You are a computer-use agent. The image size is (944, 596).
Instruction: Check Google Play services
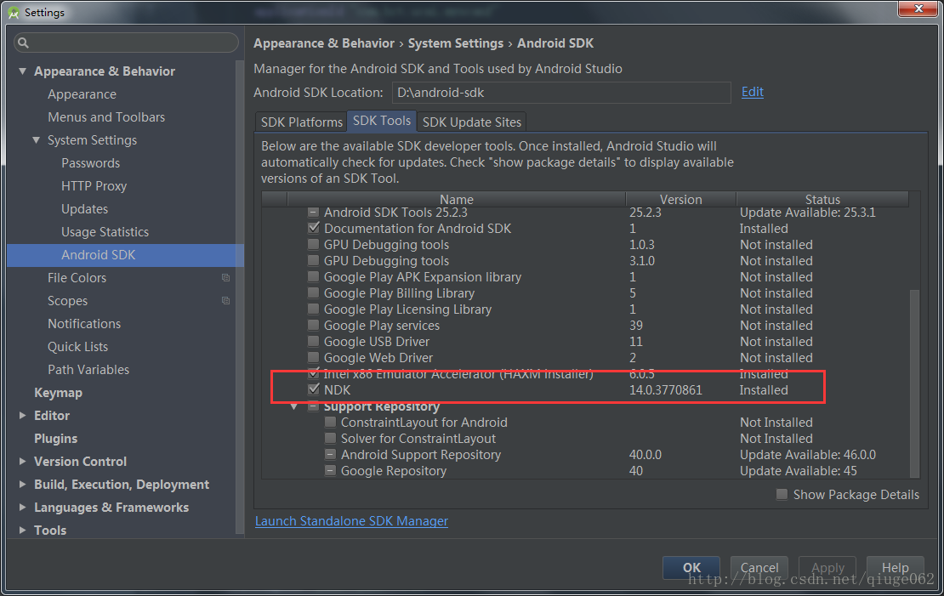pyautogui.click(x=314, y=325)
